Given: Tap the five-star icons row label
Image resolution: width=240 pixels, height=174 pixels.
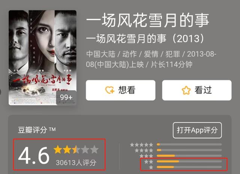Looking at the screenshot, I should click(142, 145).
